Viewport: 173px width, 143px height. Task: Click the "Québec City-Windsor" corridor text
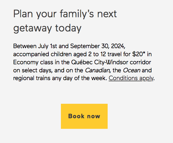100,62
